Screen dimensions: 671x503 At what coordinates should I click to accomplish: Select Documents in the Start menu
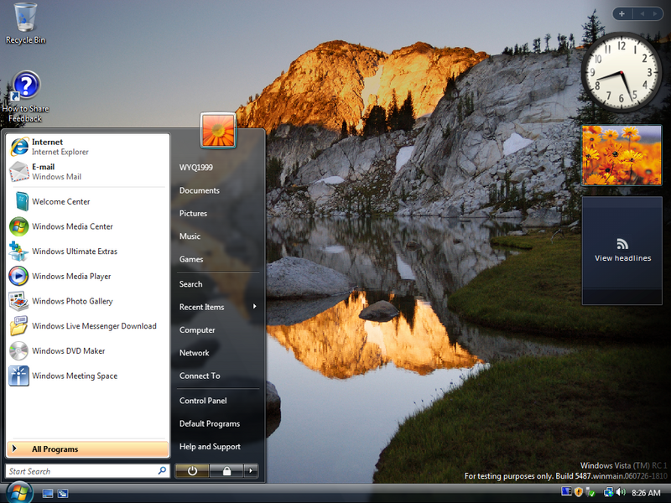coord(200,190)
